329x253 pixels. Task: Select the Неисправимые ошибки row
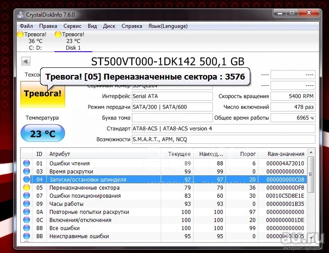coord(164,236)
